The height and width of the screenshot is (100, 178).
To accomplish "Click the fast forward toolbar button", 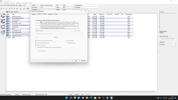I will 14,9.
